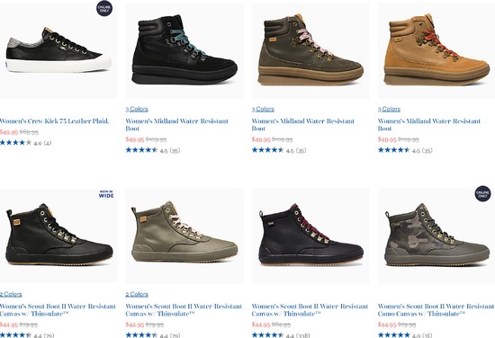Select the olive Midland boot with pink laces
Viewport: 495px width, 338px height.
coord(310,49)
